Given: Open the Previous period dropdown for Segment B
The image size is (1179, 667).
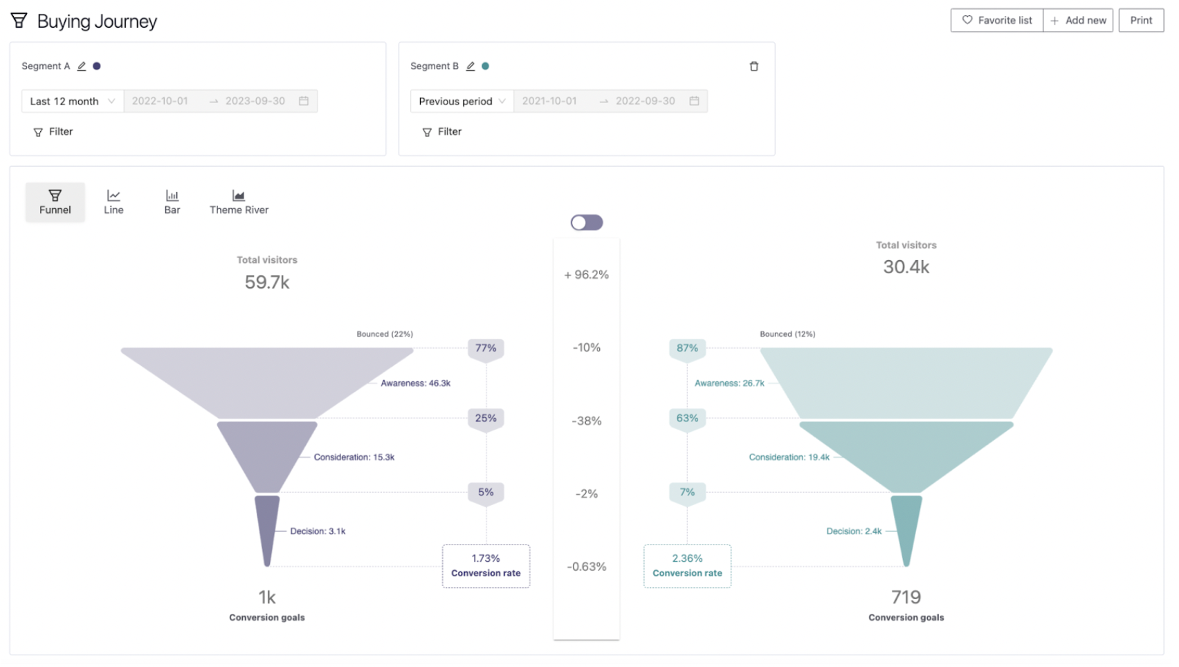Looking at the screenshot, I should 460,100.
